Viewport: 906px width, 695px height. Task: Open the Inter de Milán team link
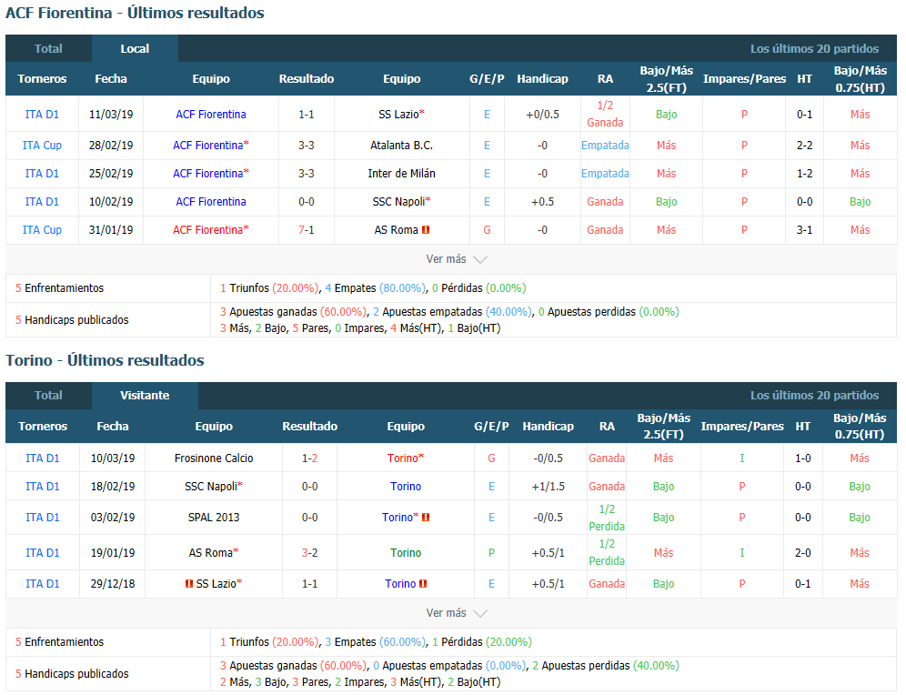(x=401, y=174)
